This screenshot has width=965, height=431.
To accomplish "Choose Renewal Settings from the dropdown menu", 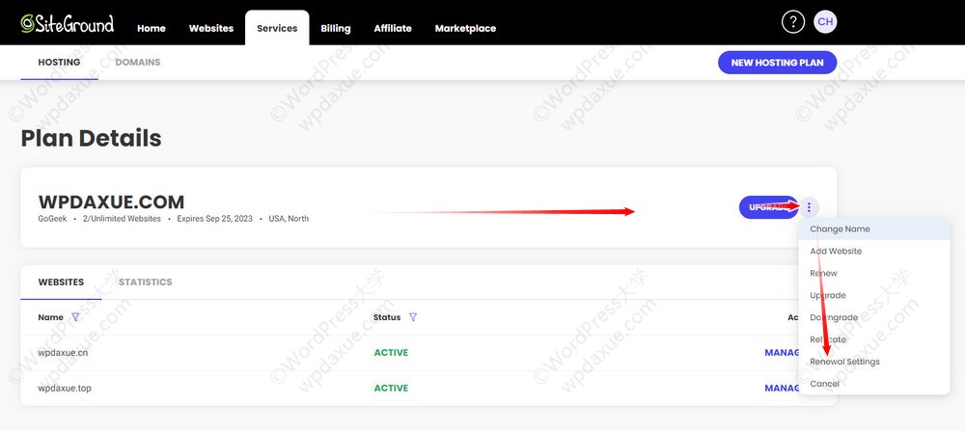I will [x=874, y=362].
